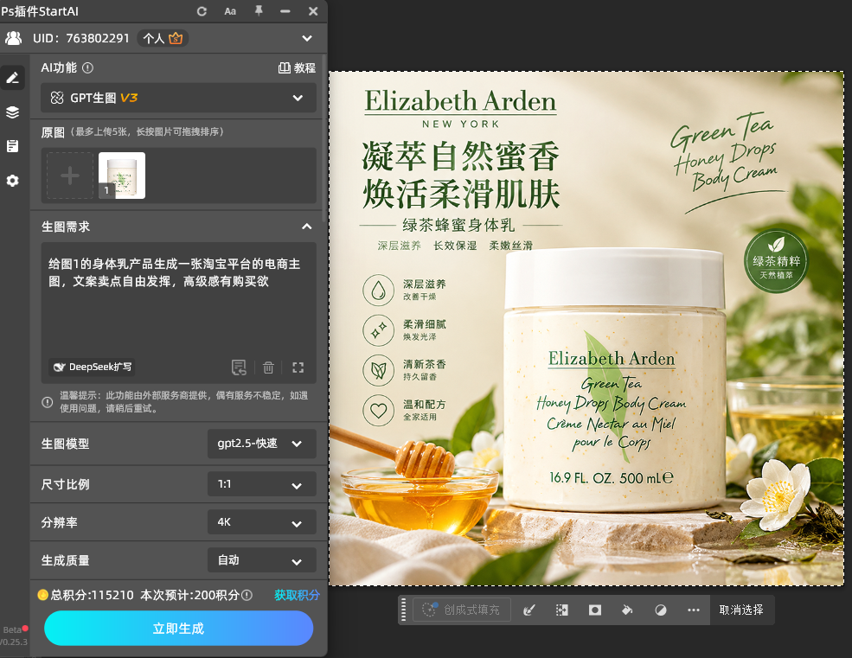Click the UID: 763802291 text
852x658 pixels.
pos(81,38)
